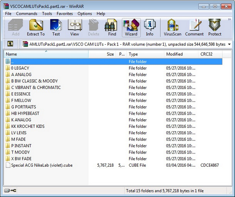Select the X BW FADE folder name
The width and height of the screenshot is (235, 197).
click(21, 159)
